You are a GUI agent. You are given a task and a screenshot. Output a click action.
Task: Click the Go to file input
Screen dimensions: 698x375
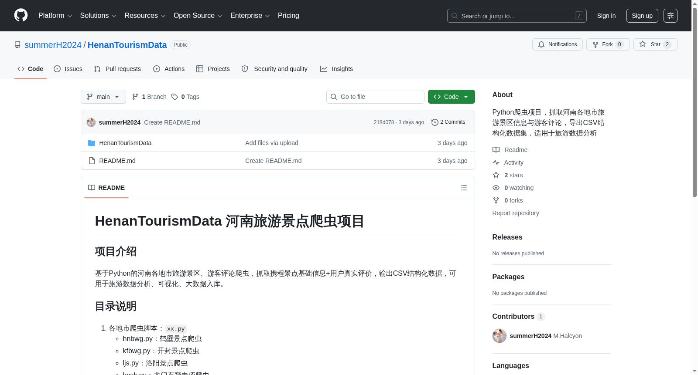[x=375, y=97]
